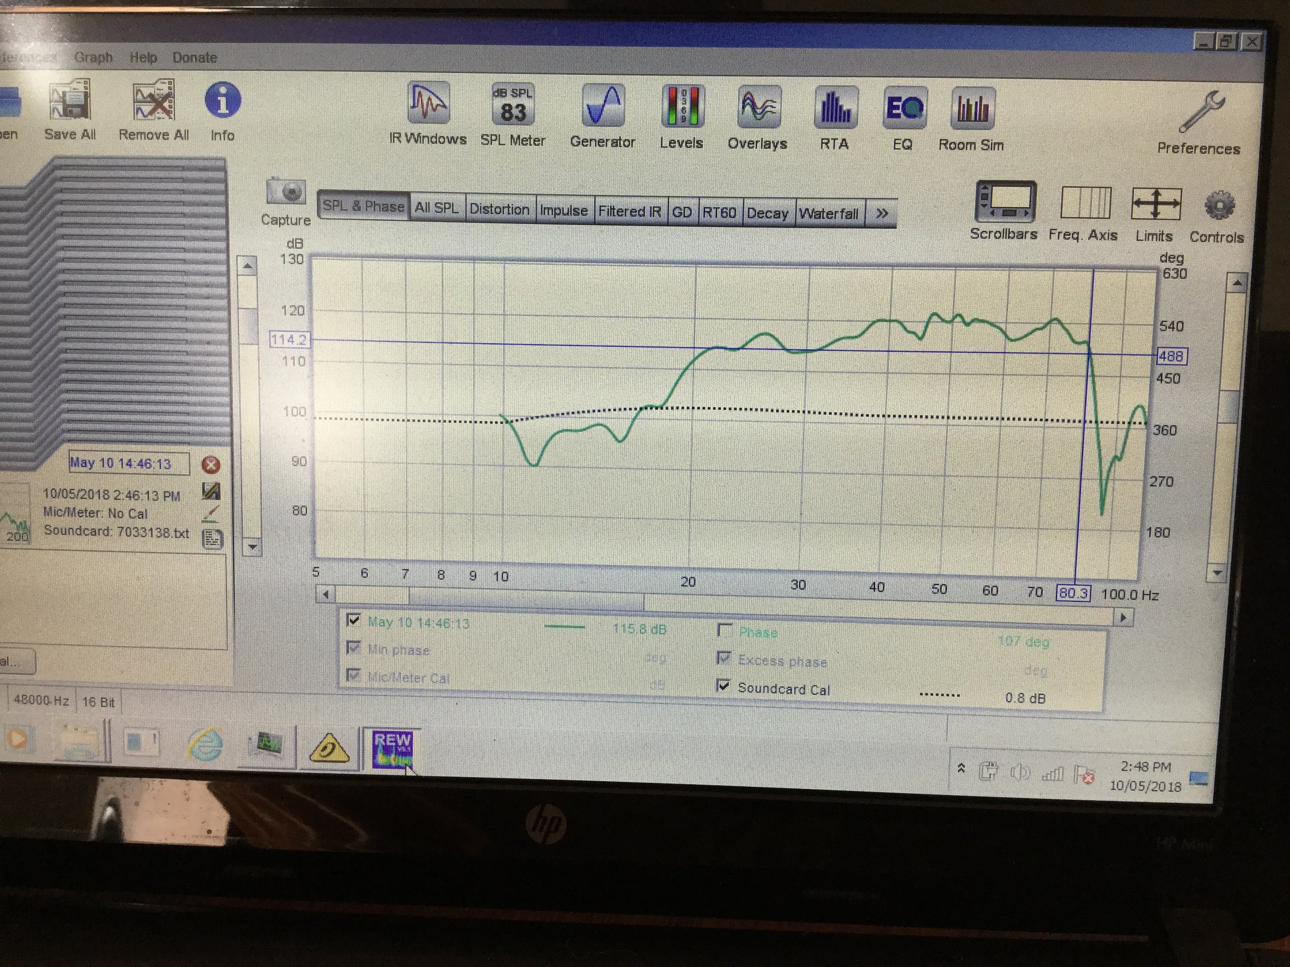Image resolution: width=1290 pixels, height=967 pixels.
Task: Click the 16 Bit status bar entry
Action: (98, 702)
